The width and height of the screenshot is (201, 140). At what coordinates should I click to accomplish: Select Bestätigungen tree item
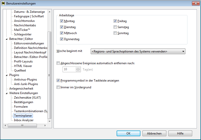24,102
